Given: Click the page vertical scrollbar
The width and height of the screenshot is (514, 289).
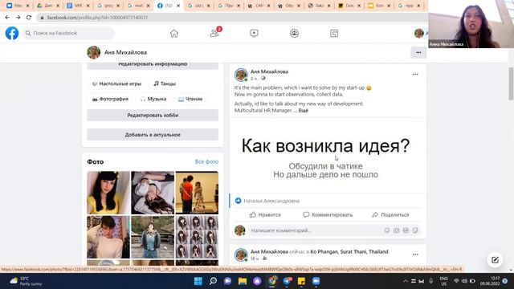Looking at the screenshot, I should click(x=511, y=83).
